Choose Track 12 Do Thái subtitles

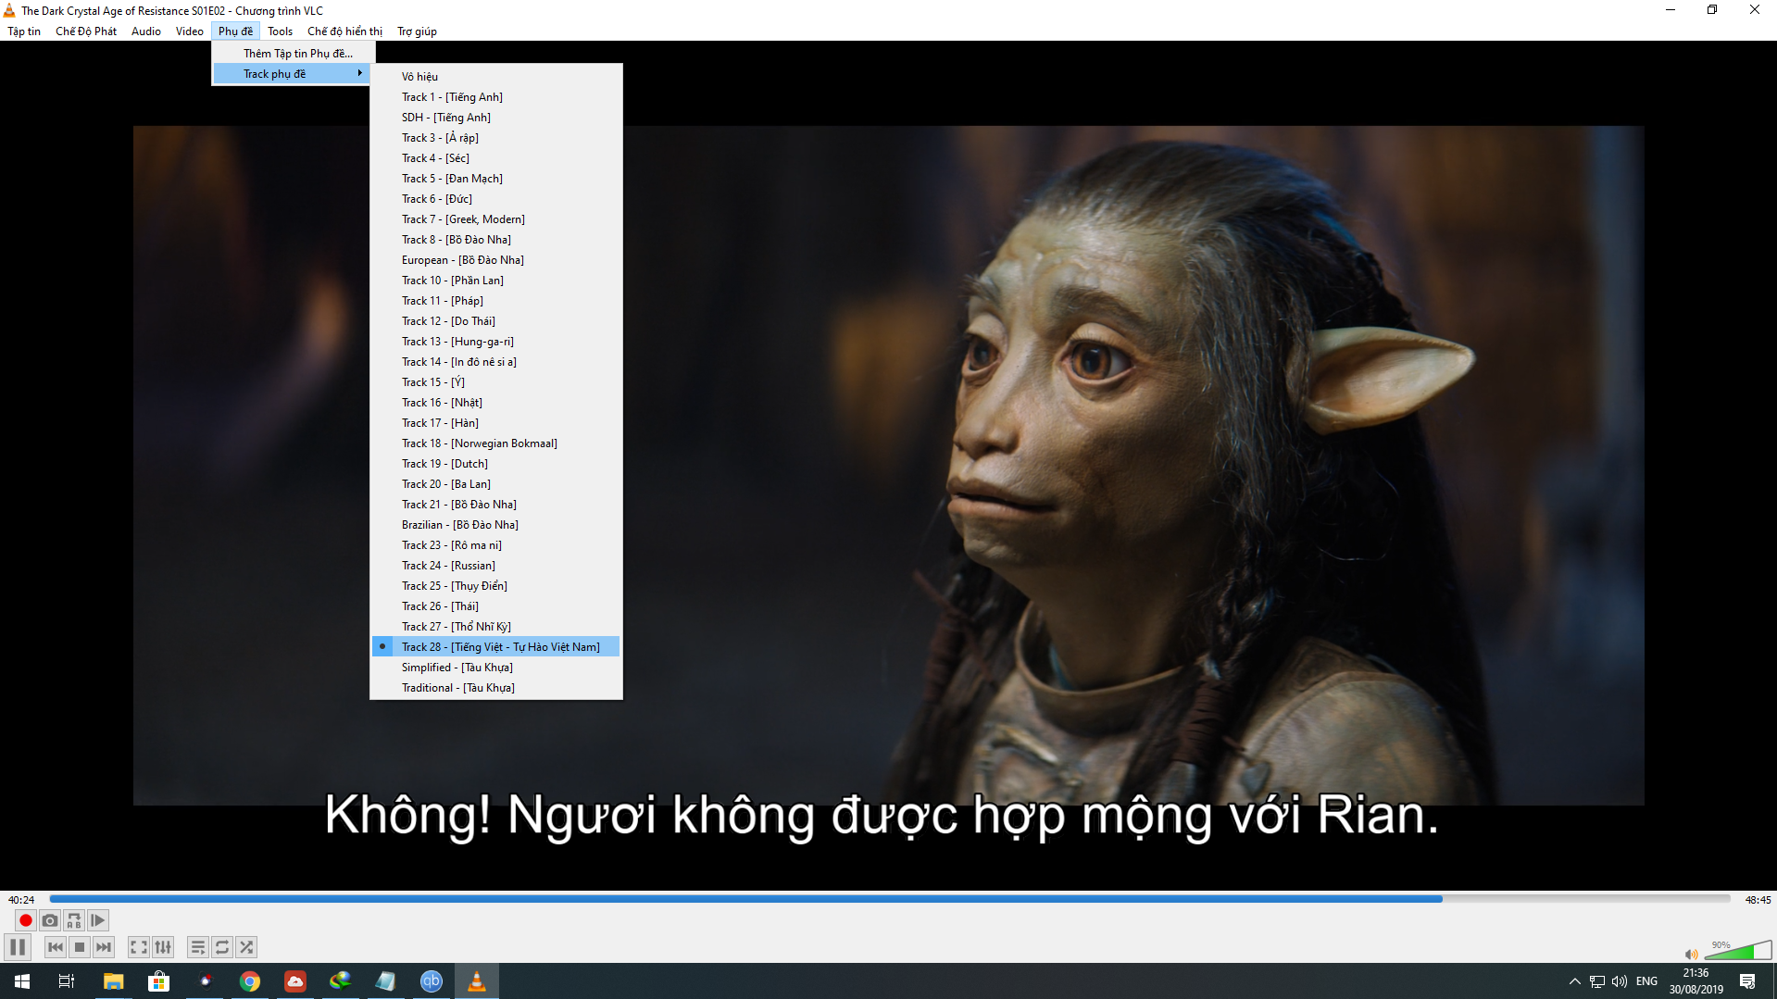(496, 321)
